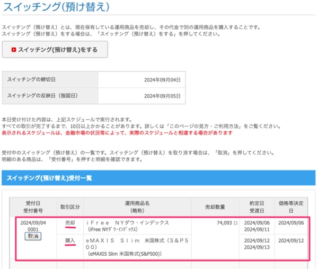
Task: Click the sale delivery date 2024/09/11
Action: 257,229
